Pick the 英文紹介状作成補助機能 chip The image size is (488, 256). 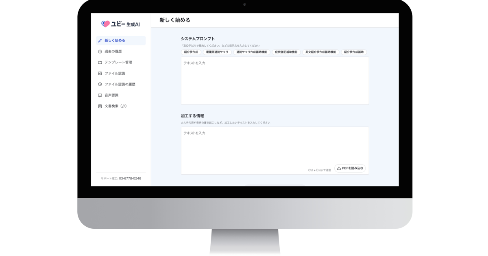[x=321, y=52]
